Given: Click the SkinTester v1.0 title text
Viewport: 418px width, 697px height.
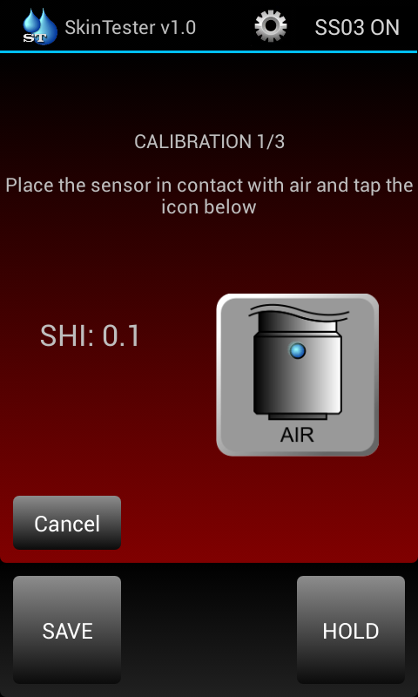Looking at the screenshot, I should coord(130,28).
